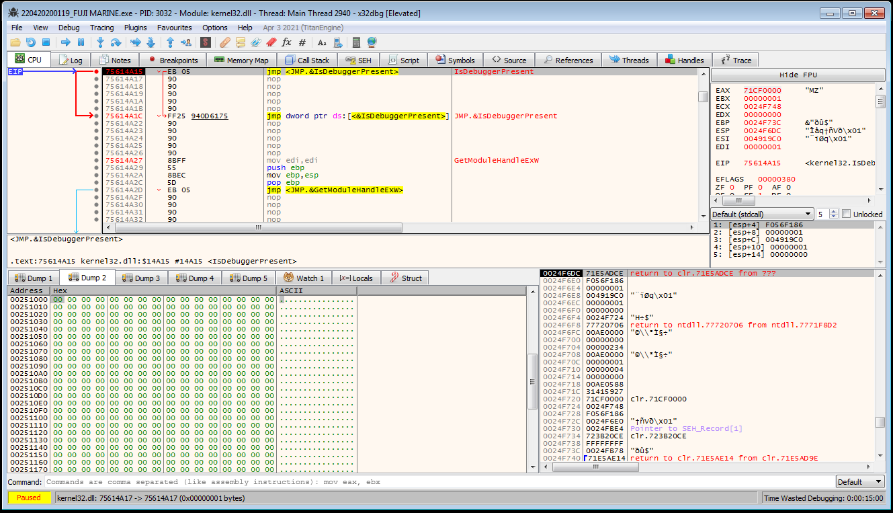
Task: Select the Struct tab
Action: (x=405, y=278)
